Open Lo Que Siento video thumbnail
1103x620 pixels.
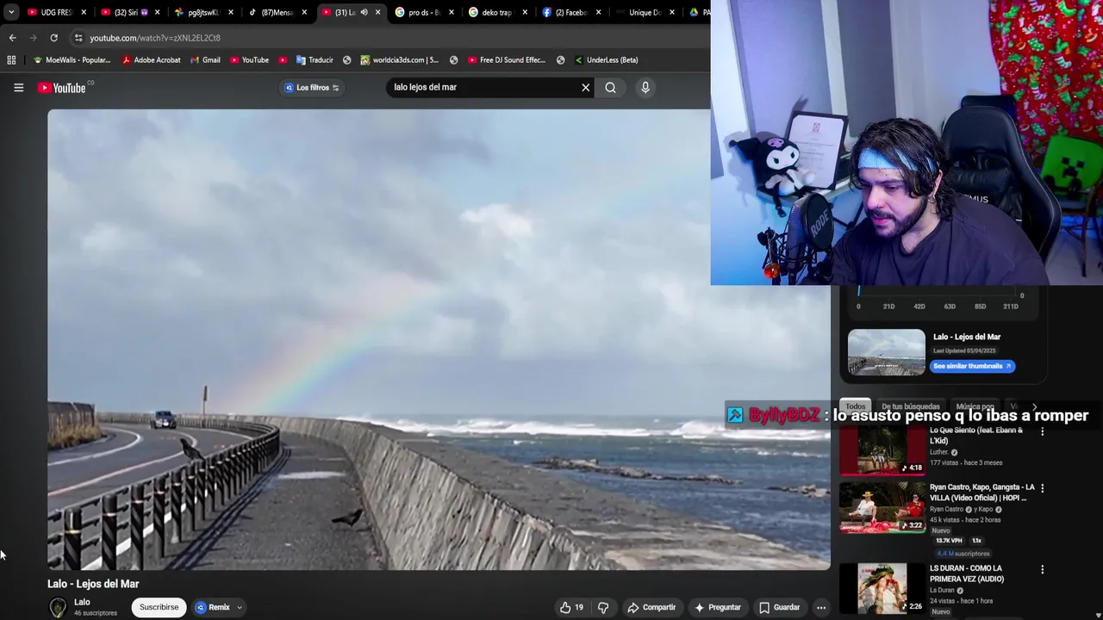click(882, 449)
